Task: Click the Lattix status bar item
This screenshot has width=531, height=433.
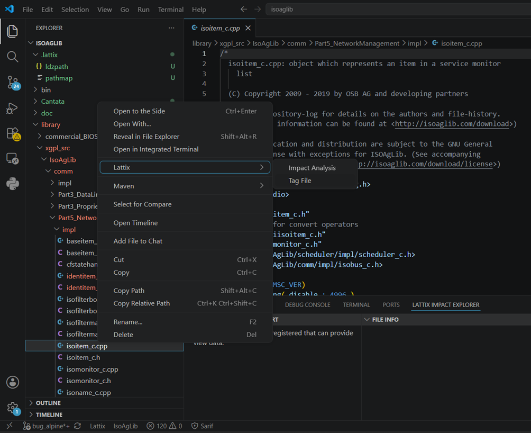Action: click(97, 426)
